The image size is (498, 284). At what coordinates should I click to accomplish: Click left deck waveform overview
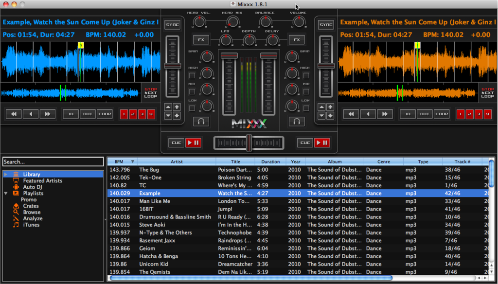click(x=71, y=93)
